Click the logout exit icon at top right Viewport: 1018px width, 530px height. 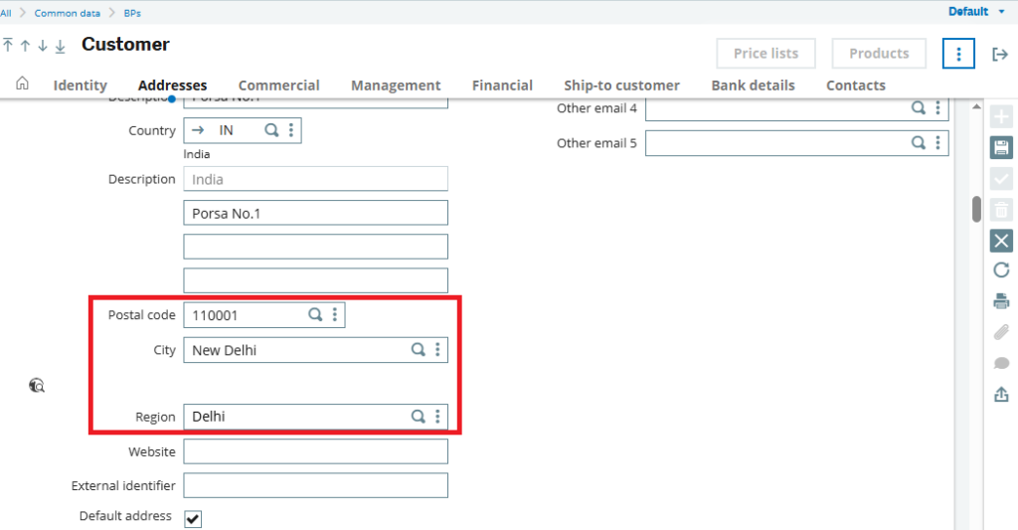1000,54
